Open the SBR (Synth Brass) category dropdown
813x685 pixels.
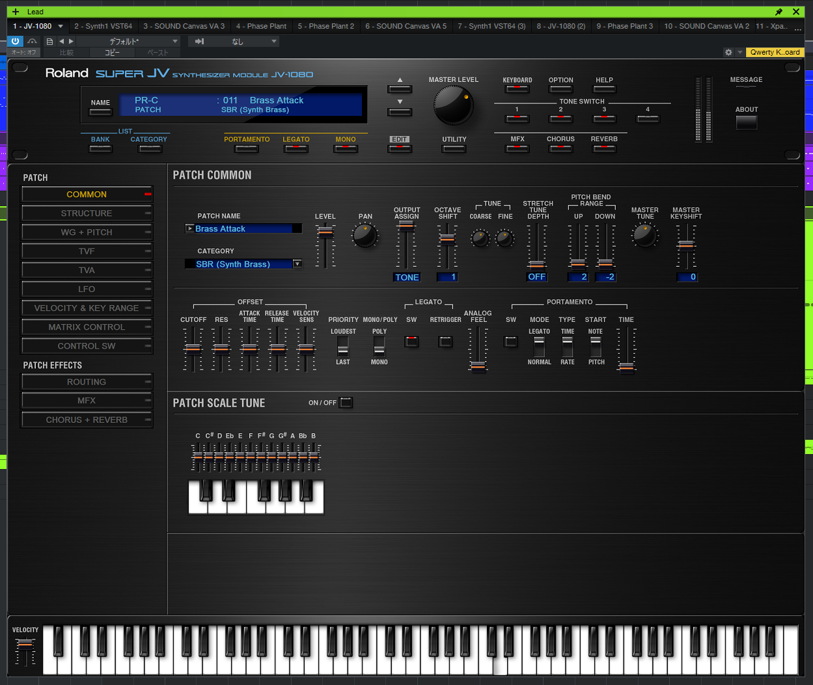[x=297, y=264]
